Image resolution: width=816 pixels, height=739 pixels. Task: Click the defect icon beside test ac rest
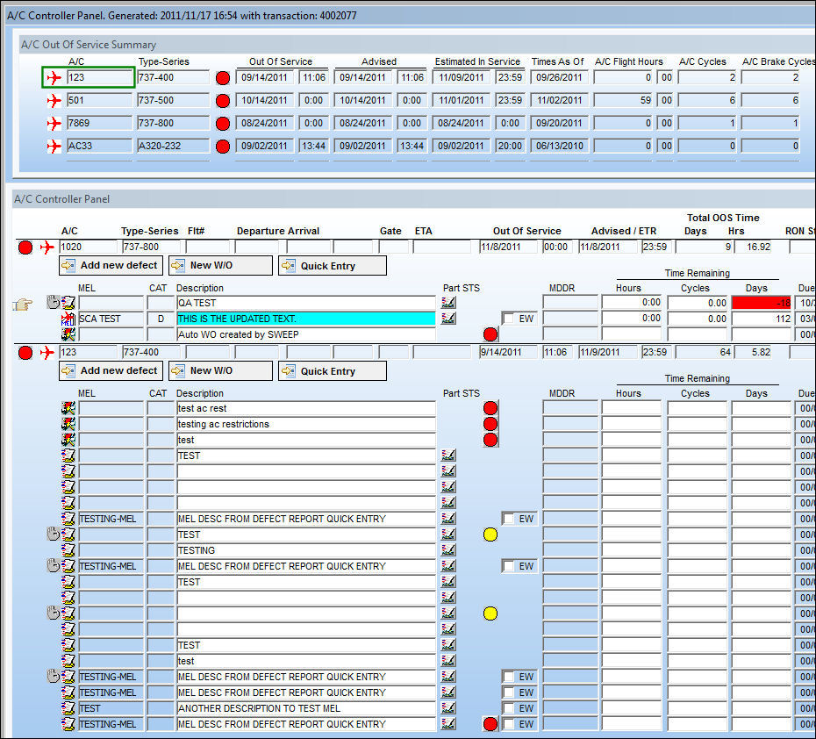tap(68, 408)
